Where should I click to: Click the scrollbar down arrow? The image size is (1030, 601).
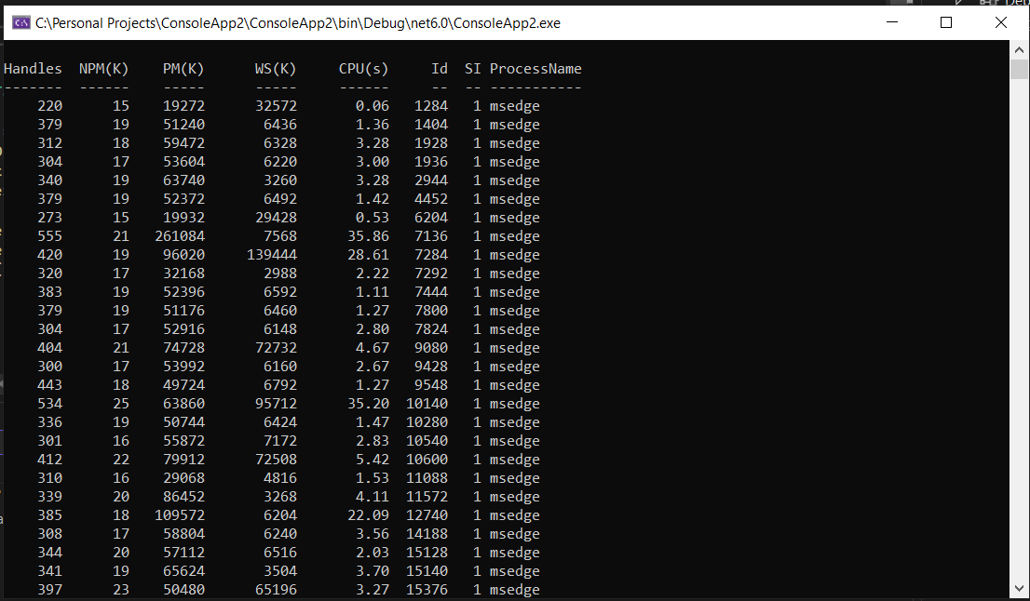1020,589
